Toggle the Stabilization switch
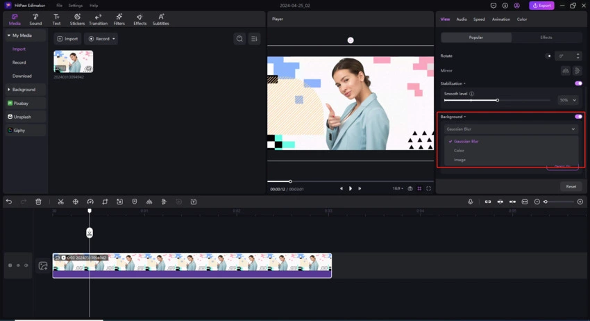The width and height of the screenshot is (590, 321). [578, 83]
